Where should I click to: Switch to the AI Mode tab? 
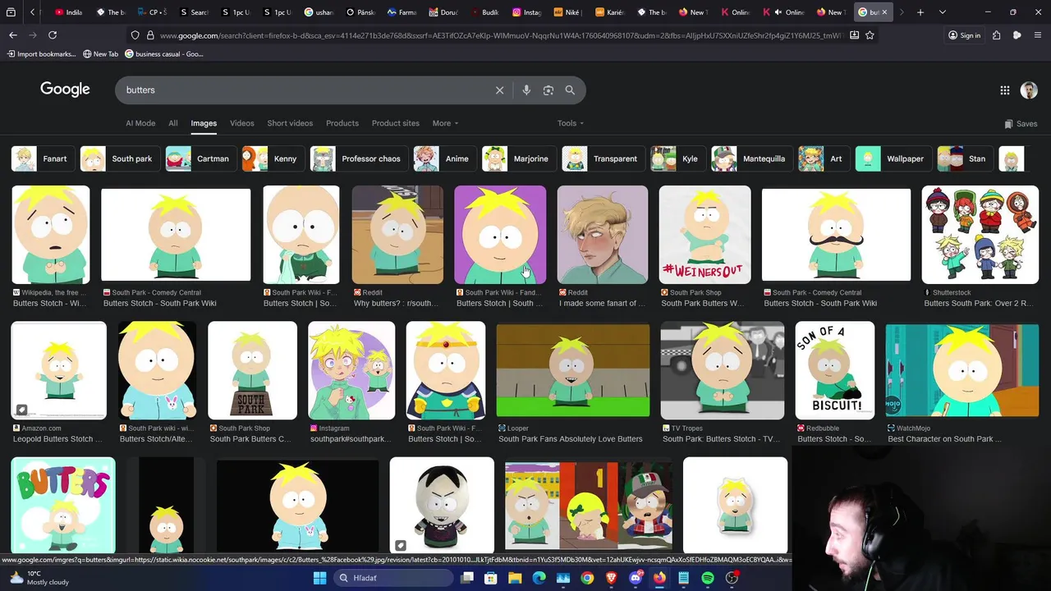[140, 123]
